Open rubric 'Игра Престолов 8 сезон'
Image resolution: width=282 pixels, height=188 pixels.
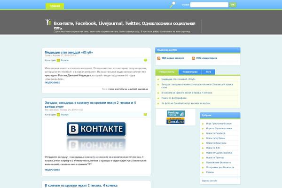[x=219, y=124]
